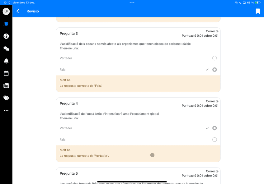Select the Vertader radio button in Pregunta 4
This screenshot has height=184, width=264.
(x=214, y=128)
